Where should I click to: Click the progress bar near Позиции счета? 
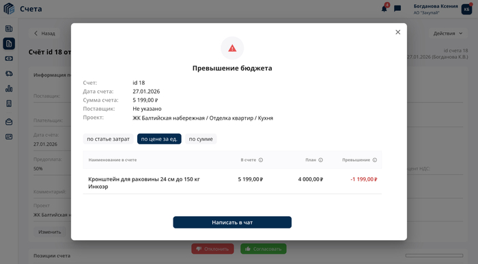(x=434, y=256)
